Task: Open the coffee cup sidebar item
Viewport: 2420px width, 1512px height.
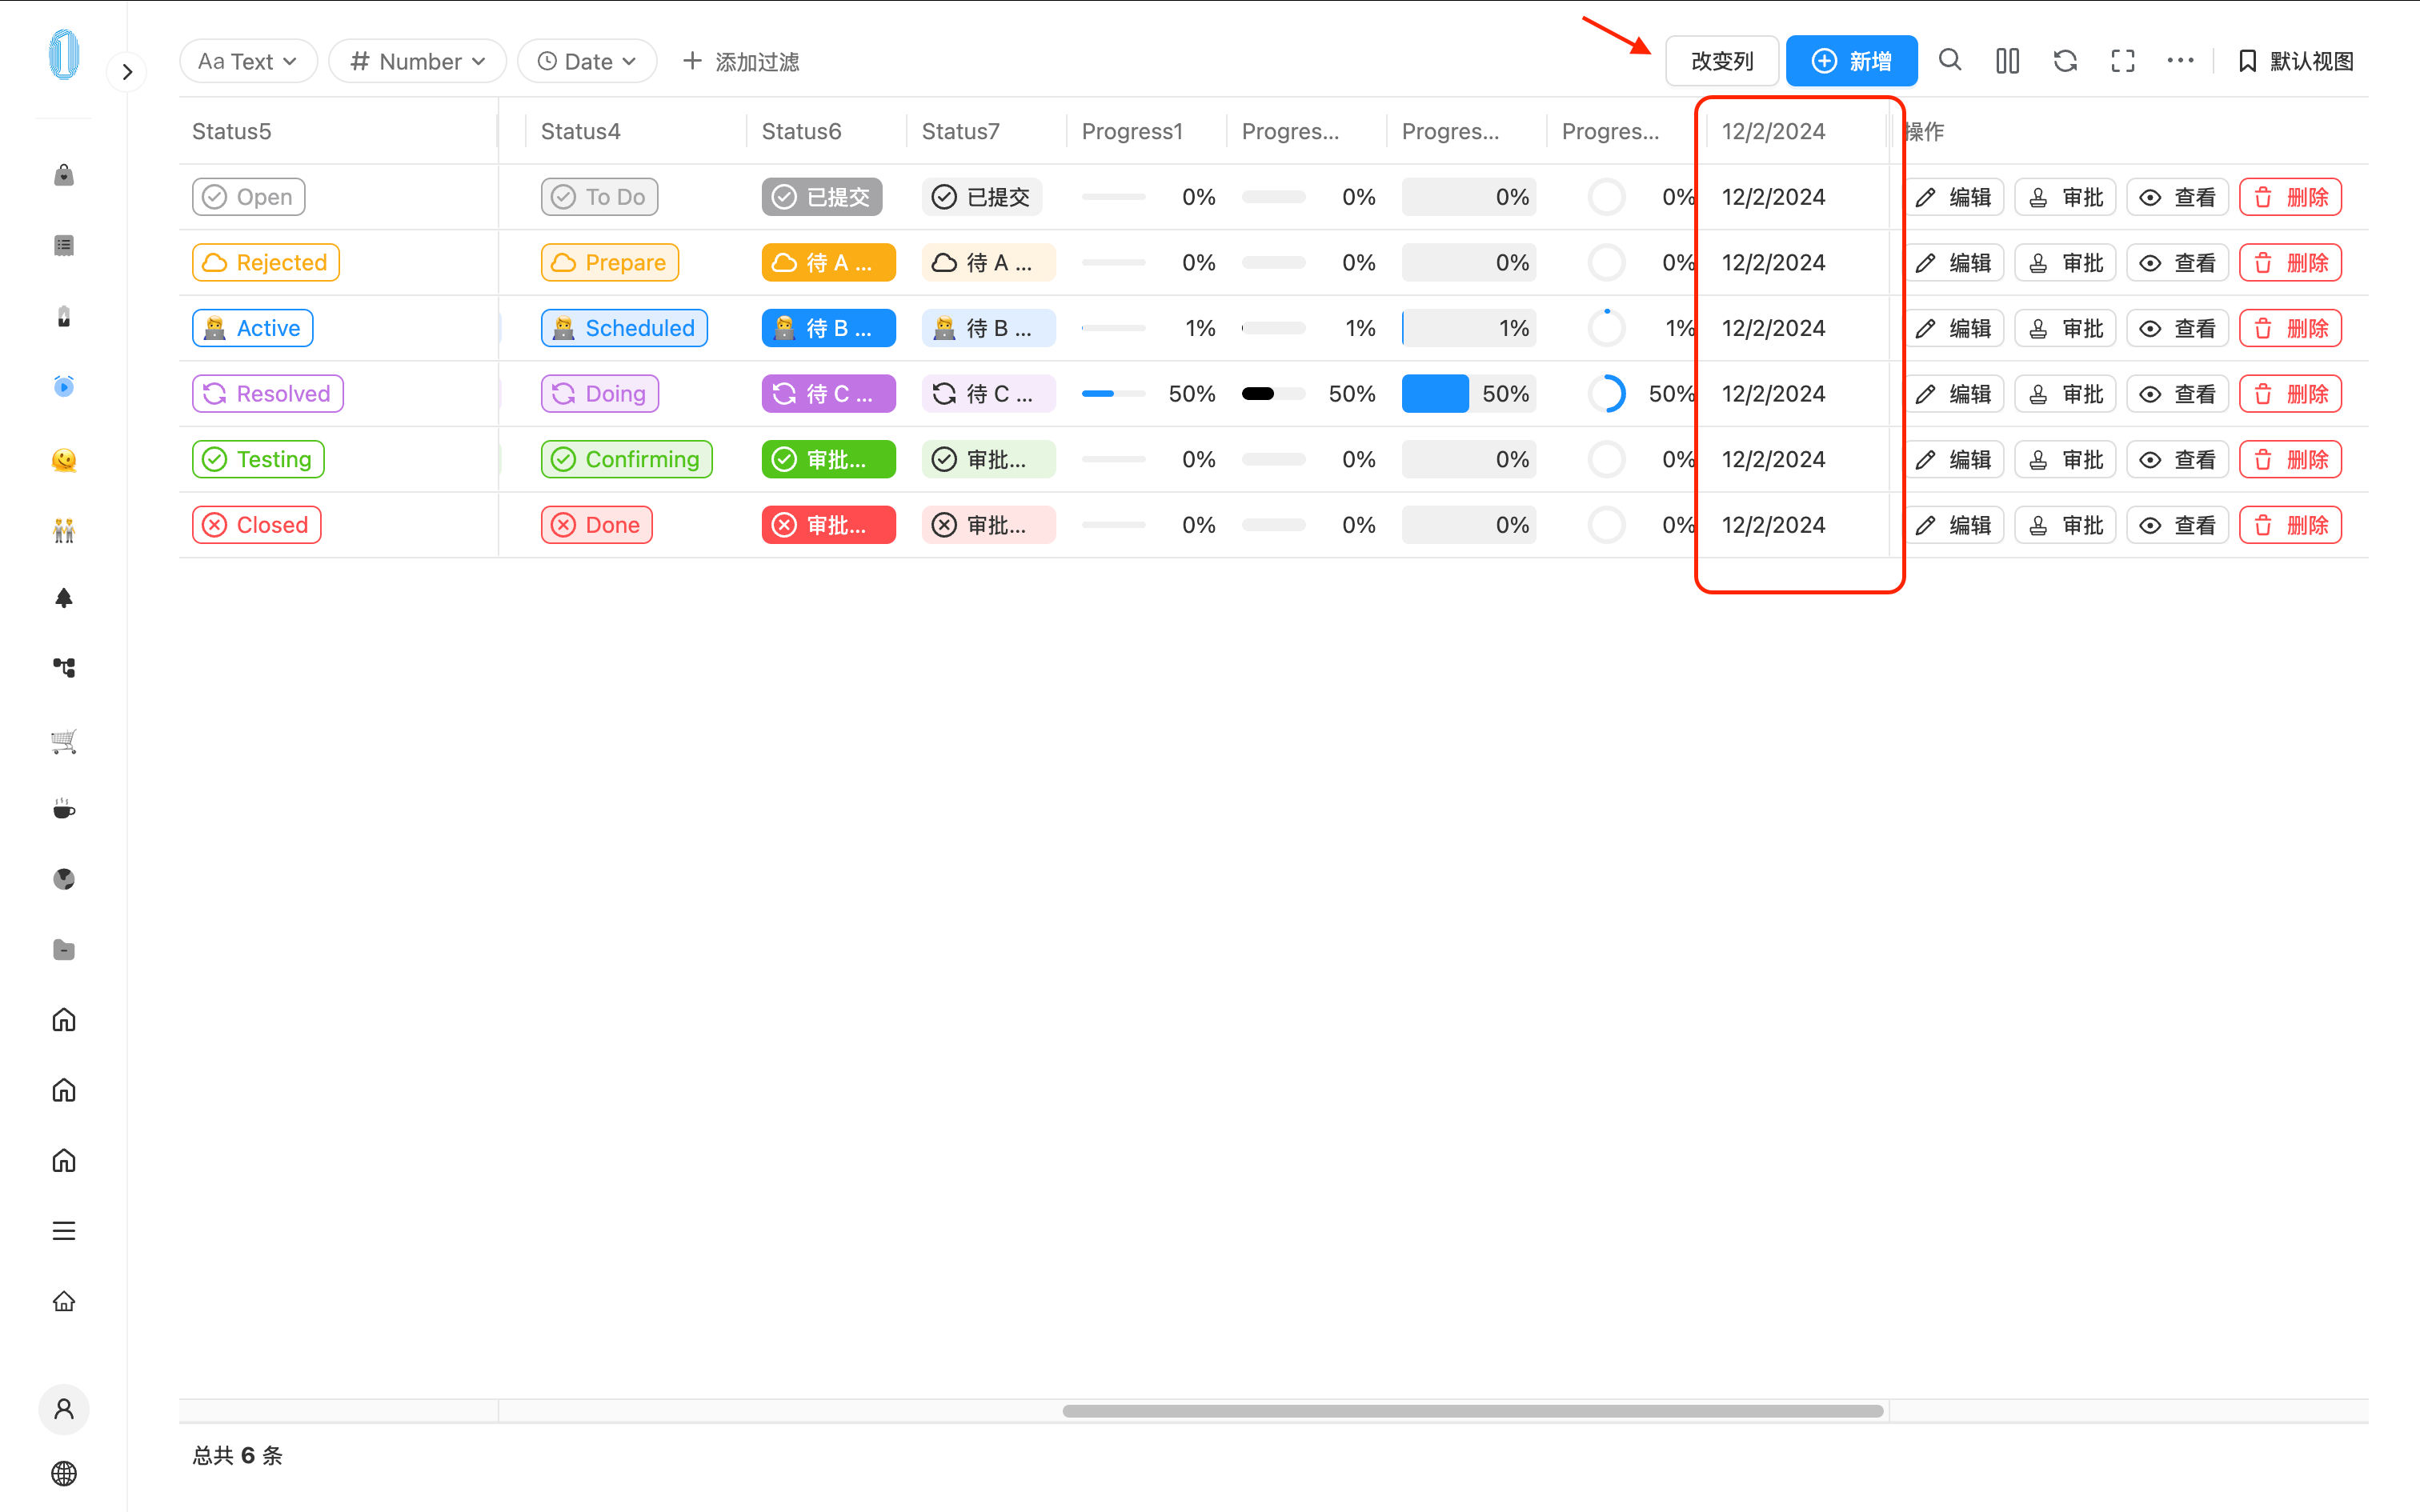Action: 64,809
